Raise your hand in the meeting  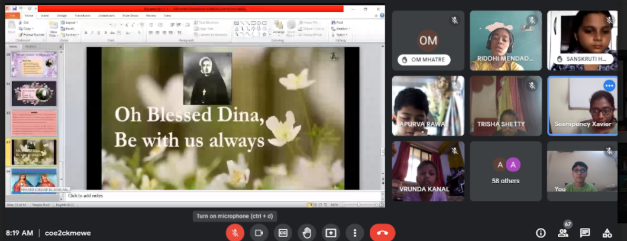click(306, 233)
